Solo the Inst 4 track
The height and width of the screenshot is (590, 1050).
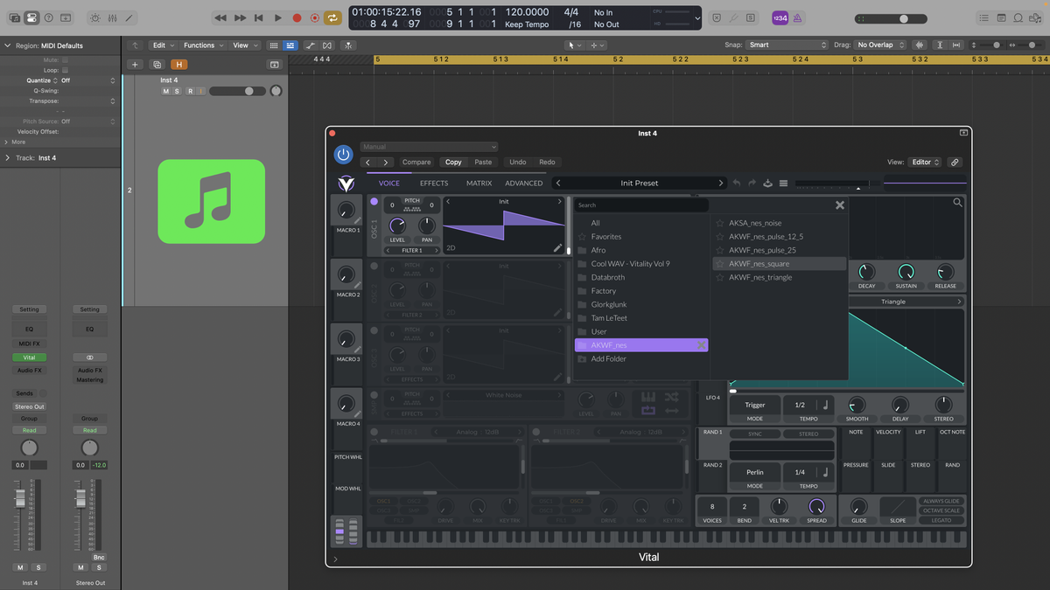point(177,91)
